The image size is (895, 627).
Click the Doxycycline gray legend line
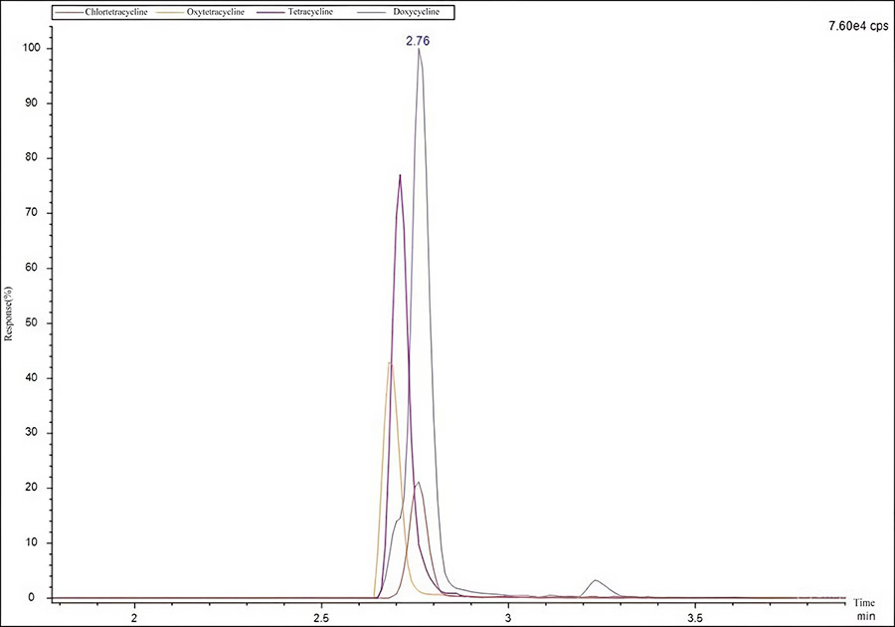pyautogui.click(x=374, y=13)
